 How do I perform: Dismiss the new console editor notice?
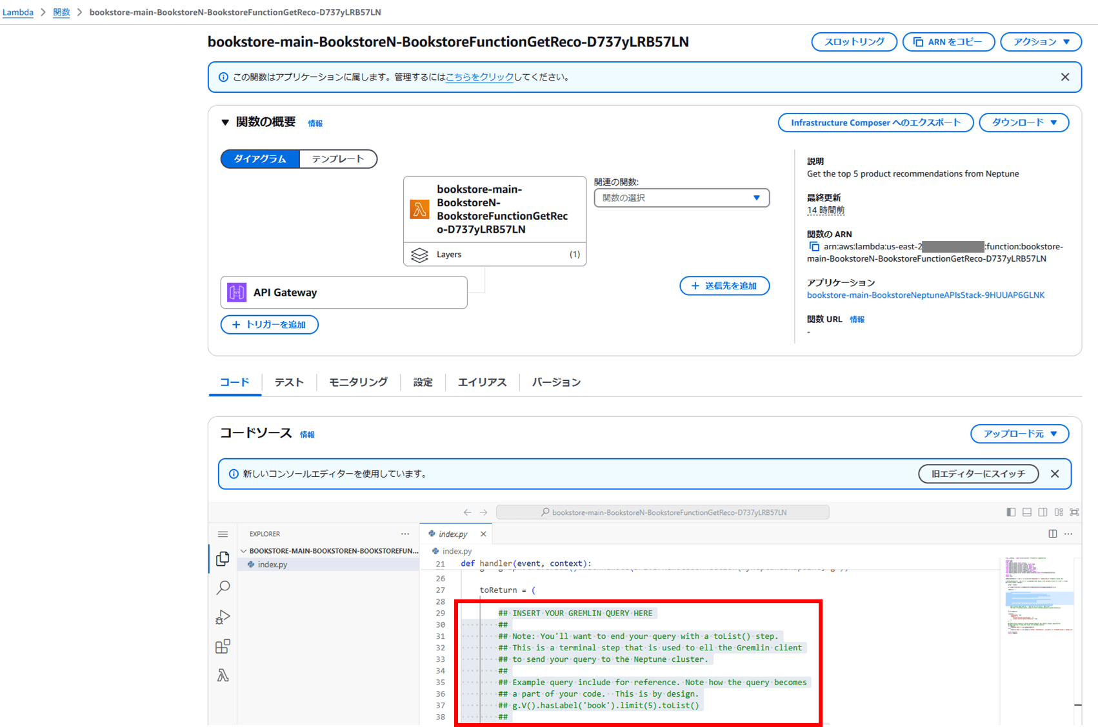click(x=1055, y=474)
